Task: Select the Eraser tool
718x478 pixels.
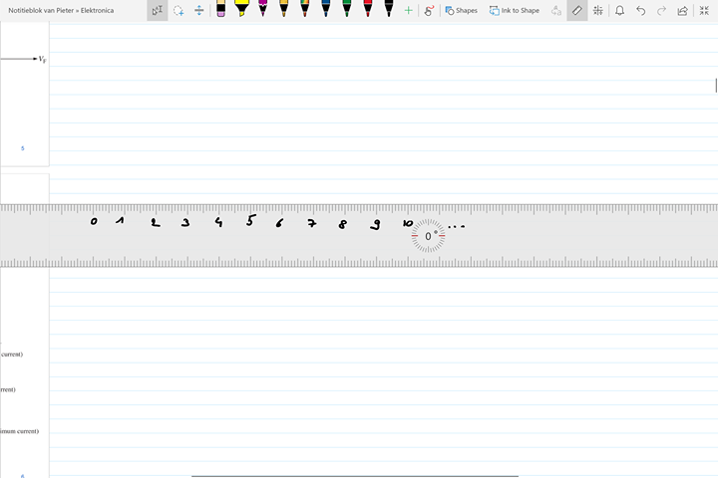Action: (220, 9)
